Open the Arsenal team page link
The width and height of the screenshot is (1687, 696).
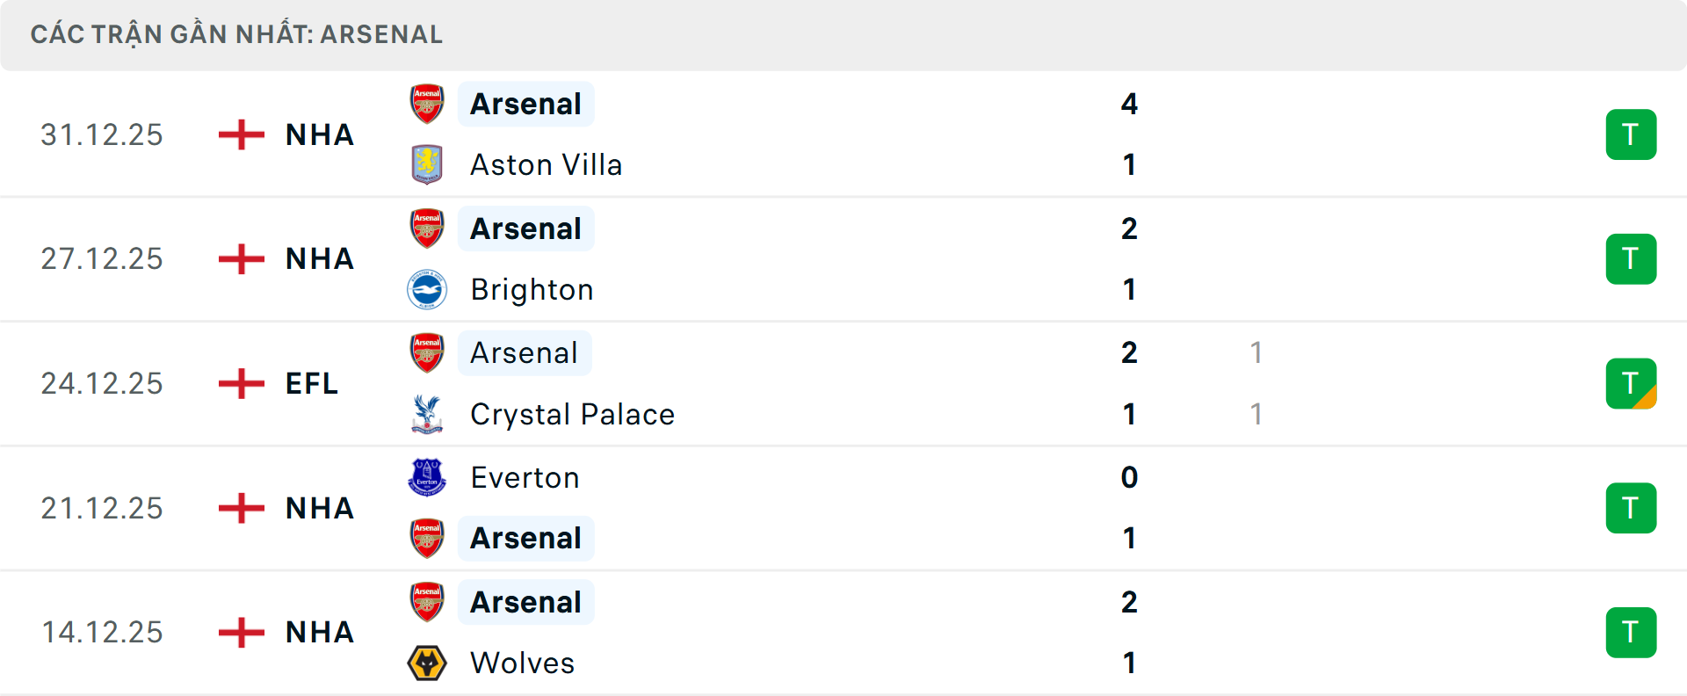click(x=525, y=104)
